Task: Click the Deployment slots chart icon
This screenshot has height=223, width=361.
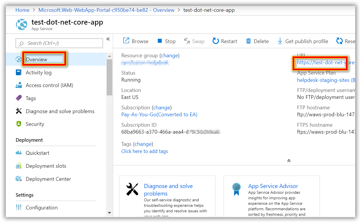Action: click(x=19, y=166)
